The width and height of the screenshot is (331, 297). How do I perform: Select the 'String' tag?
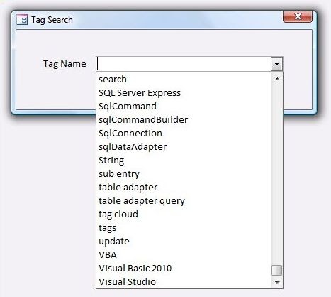tap(184, 161)
